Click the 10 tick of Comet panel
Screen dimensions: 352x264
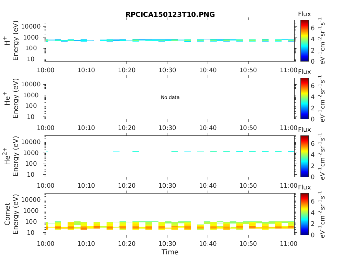(31, 233)
